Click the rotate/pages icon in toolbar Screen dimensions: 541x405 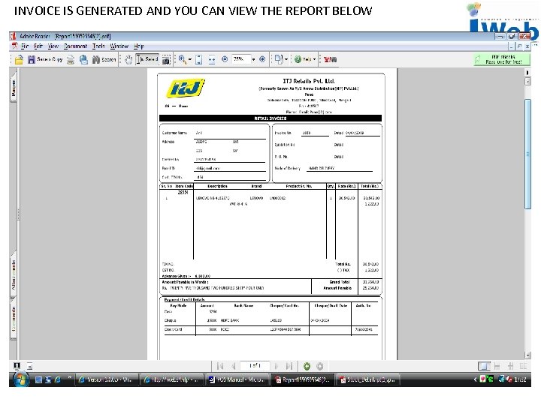tap(279, 59)
